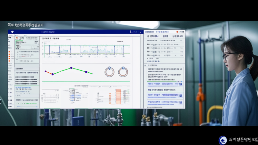Open the blue button ending third highlighted row
The height and width of the screenshot is (145, 258).
[x=181, y=103]
